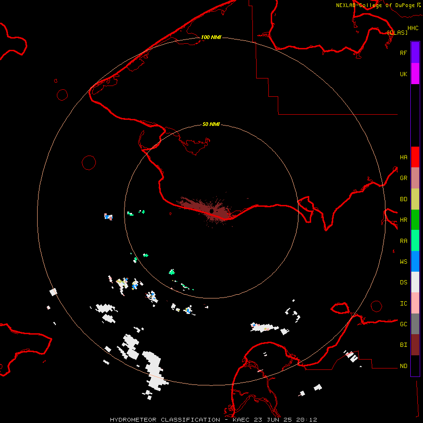
Task: Select the GR dusty pink legend swatch
Action: pos(415,178)
